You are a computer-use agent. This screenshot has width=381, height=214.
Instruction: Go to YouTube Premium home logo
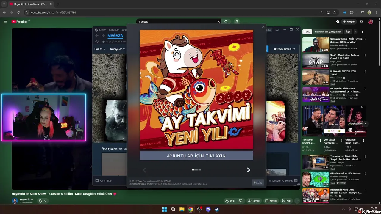coord(20,22)
